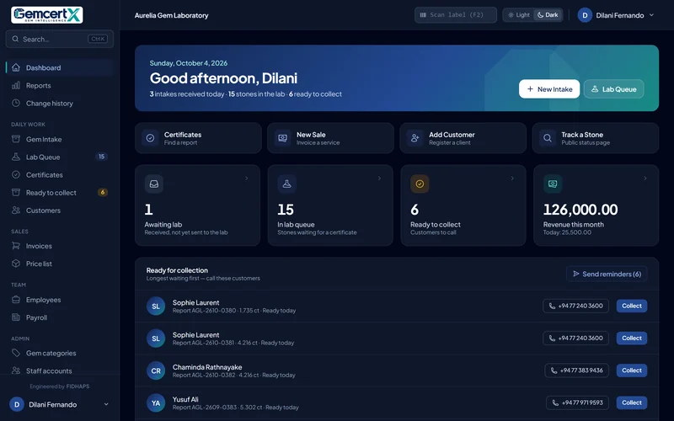This screenshot has width=674, height=421.
Task: Expand Dilani Fernando sidebar account chevron
Action: point(106,404)
